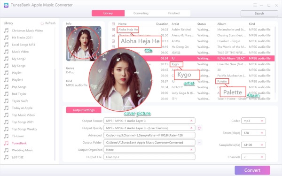Image resolution: width=282 pixels, height=176 pixels.
Task: Uncheck the checkbox for the Anitta track
Action: (113, 41)
